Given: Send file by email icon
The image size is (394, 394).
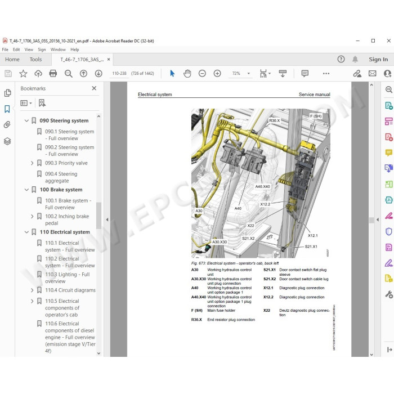Looking at the screenshot, I should click(x=373, y=73).
